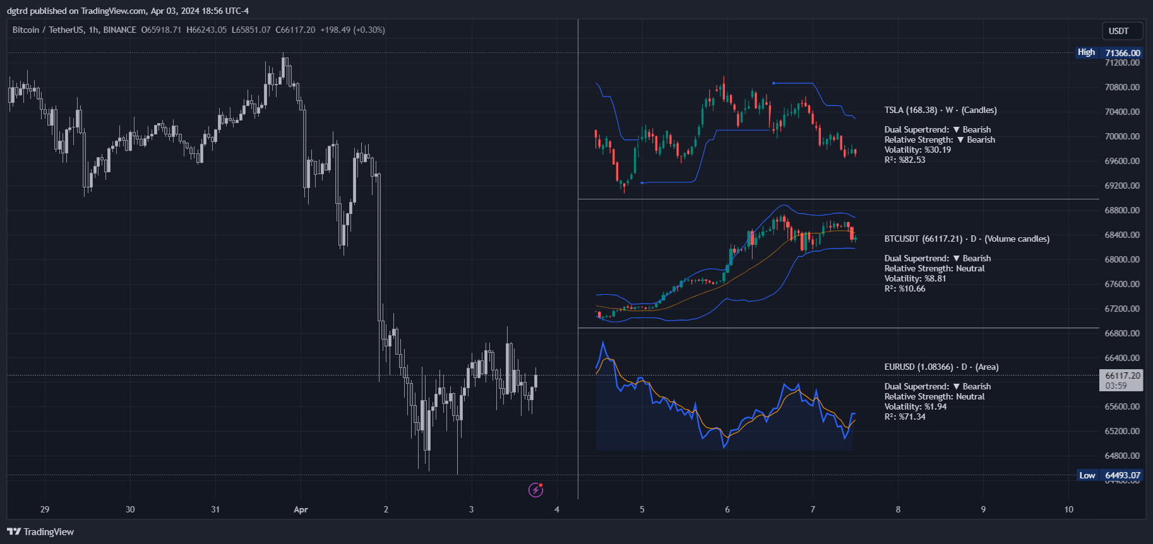Click the TSLA mini candlestick chart
The image size is (1153, 544).
pos(726,135)
